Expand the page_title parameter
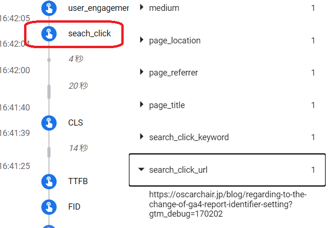This screenshot has height=228, width=329. click(x=142, y=105)
